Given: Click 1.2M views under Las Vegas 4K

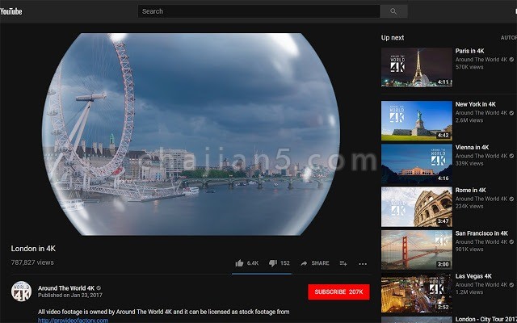Looking at the screenshot, I should (469, 292).
